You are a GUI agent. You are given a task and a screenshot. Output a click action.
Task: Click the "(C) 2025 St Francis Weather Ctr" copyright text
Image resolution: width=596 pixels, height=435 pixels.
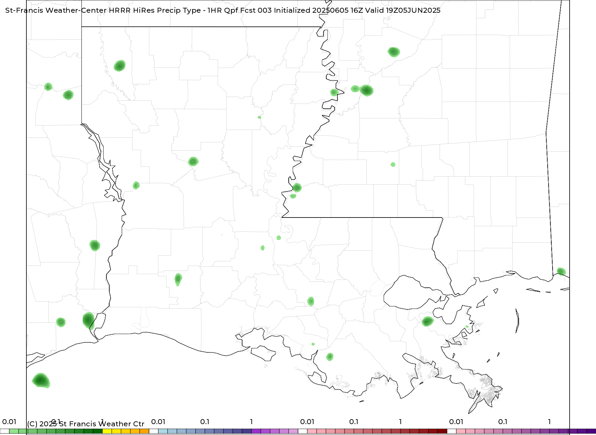(x=86, y=424)
